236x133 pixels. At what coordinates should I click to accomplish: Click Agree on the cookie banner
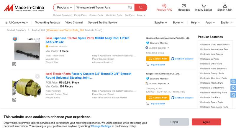(x=206, y=122)
